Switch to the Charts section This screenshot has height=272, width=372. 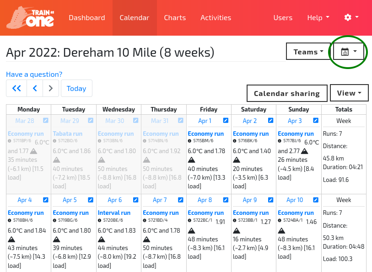click(x=175, y=17)
